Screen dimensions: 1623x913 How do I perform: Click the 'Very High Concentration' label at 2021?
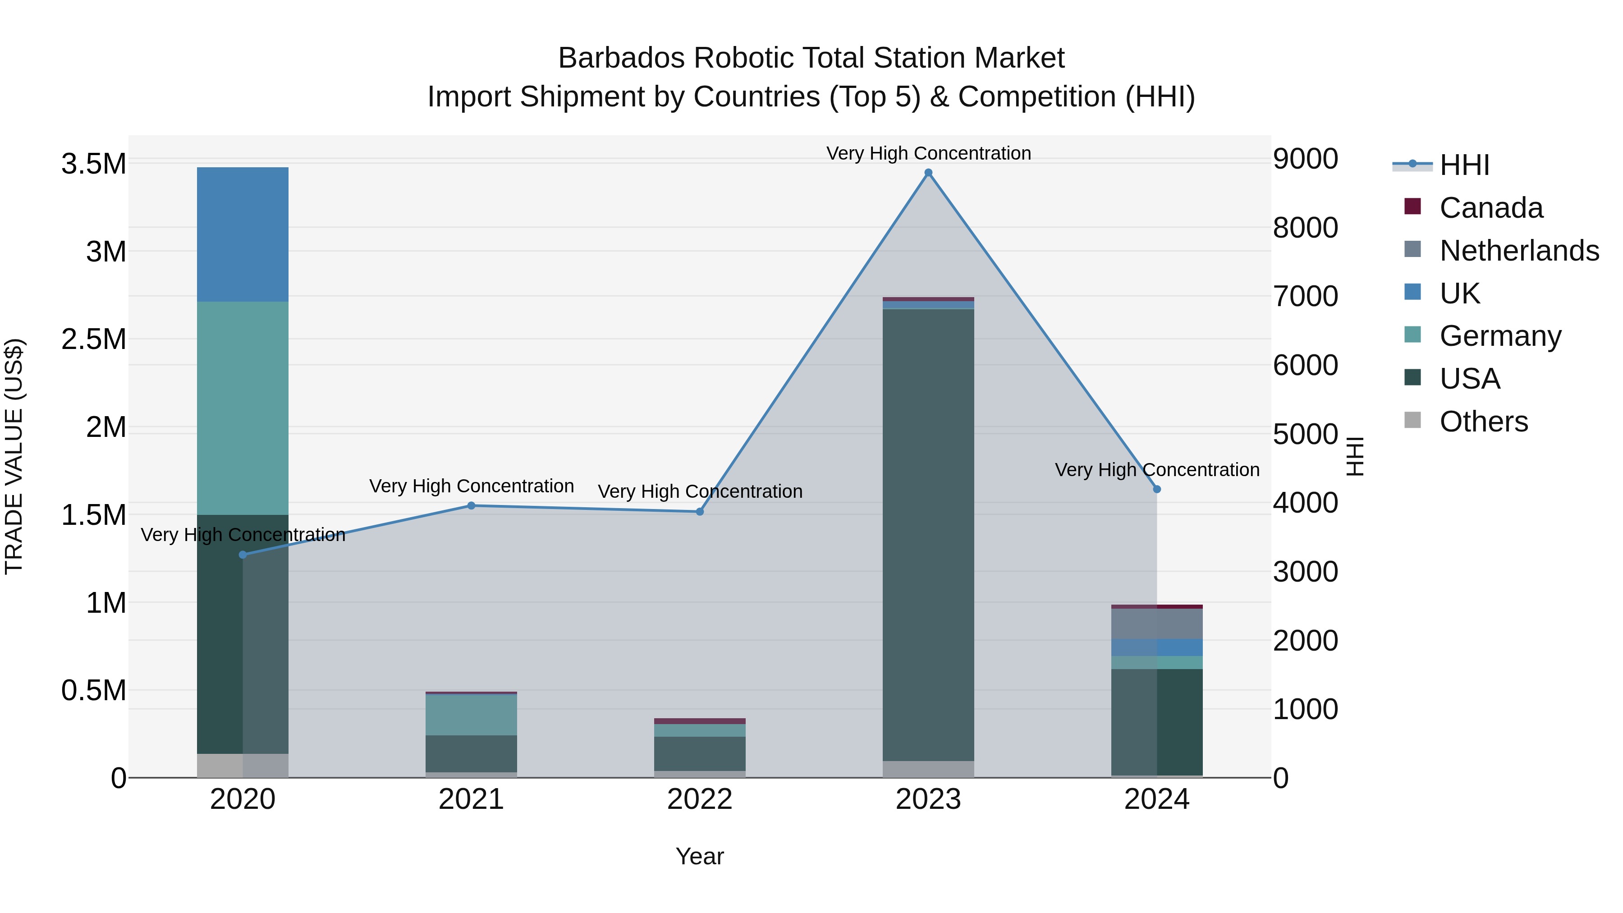tap(472, 486)
